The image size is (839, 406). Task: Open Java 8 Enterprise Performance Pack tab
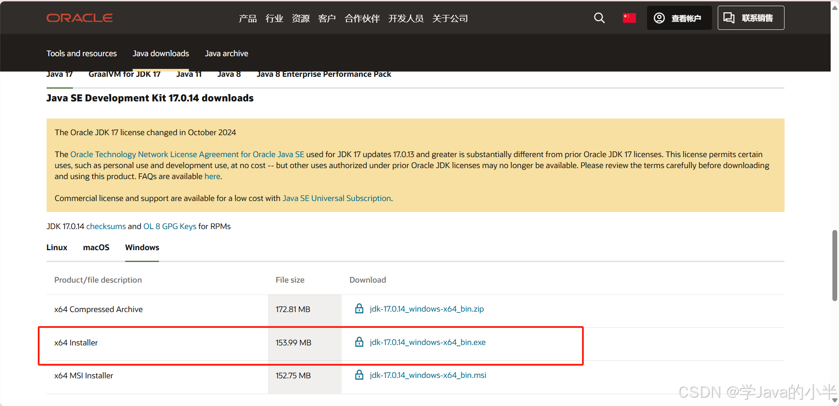tap(324, 75)
